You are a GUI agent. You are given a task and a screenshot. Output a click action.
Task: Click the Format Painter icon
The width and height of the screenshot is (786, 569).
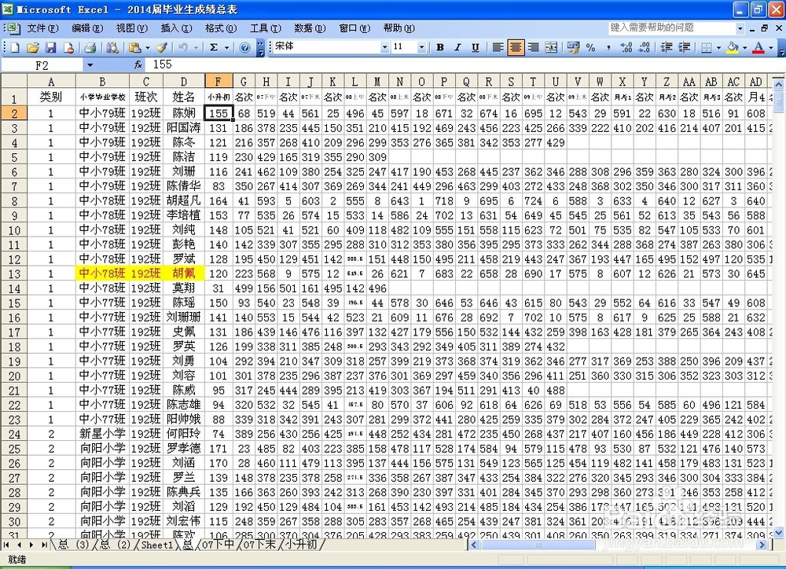click(x=162, y=48)
